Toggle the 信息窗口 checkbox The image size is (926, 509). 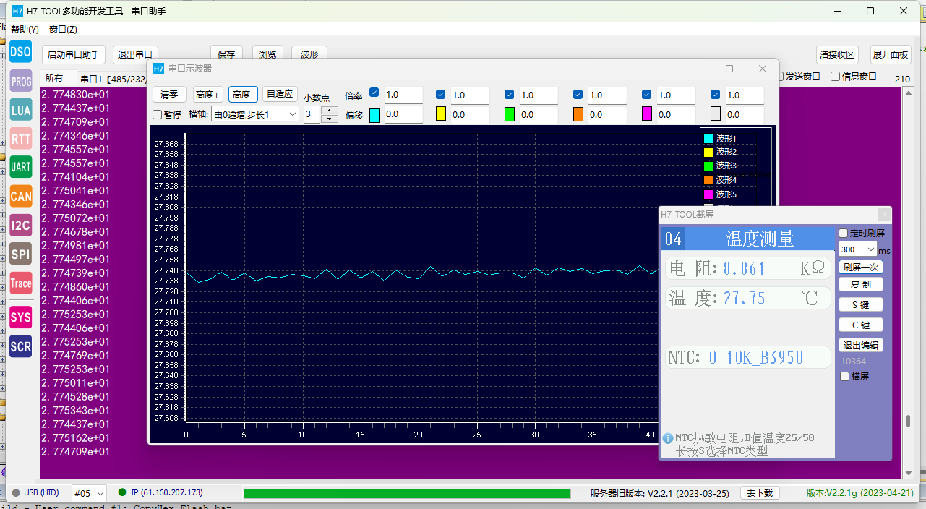[x=835, y=76]
